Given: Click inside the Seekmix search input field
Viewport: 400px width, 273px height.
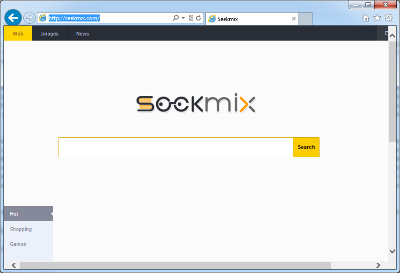Looking at the screenshot, I should tap(175, 147).
